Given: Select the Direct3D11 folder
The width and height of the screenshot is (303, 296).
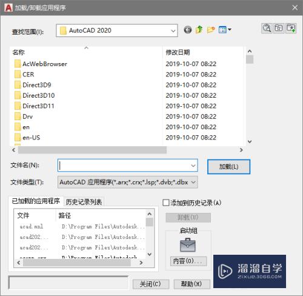Looking at the screenshot, I should (35, 106).
